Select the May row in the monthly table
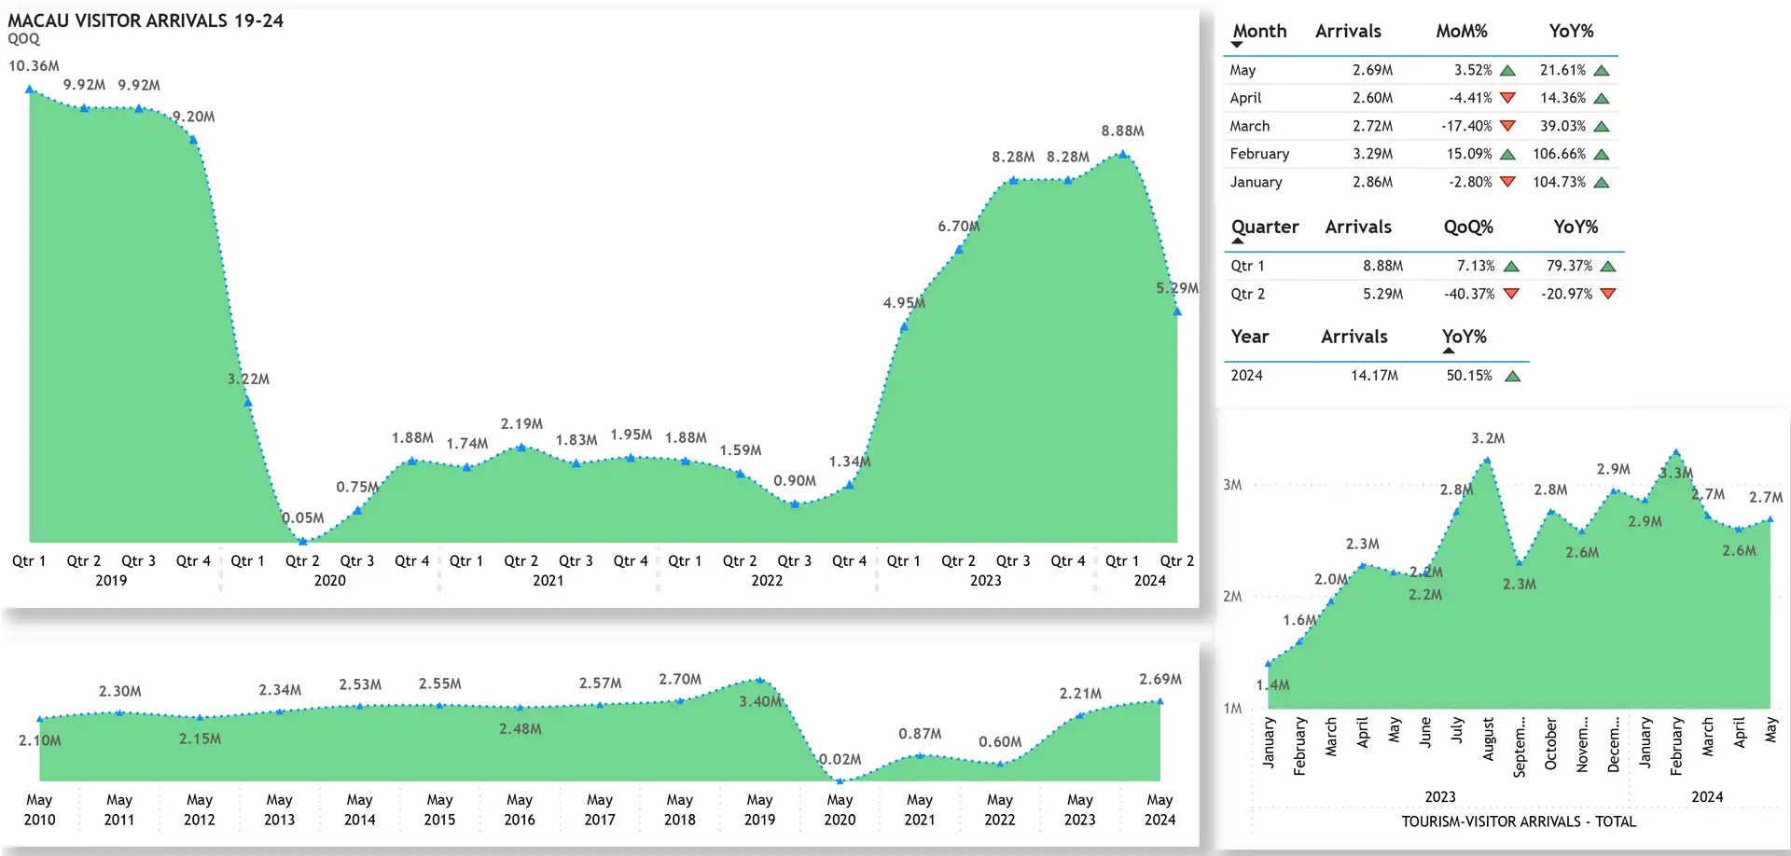 tap(1420, 70)
